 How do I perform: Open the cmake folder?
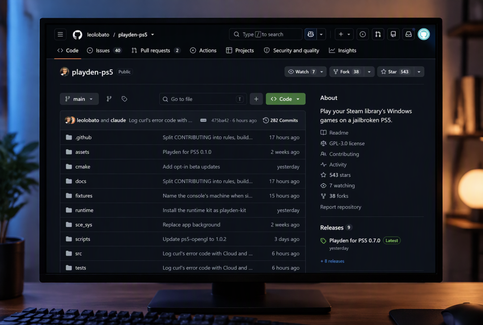[83, 167]
